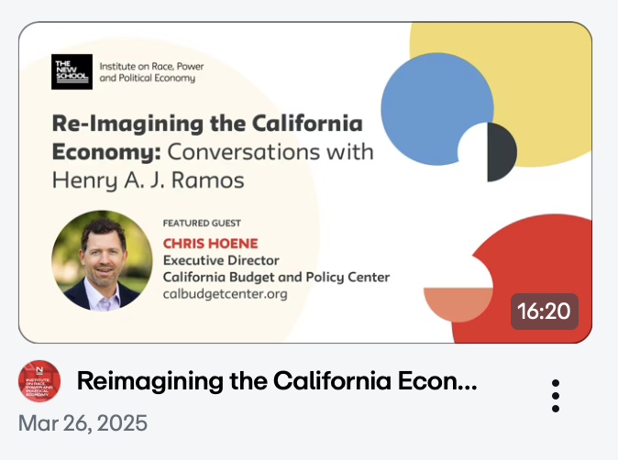Click the Re-Imagining the California Economy headline
618x460 pixels.
coord(208,137)
